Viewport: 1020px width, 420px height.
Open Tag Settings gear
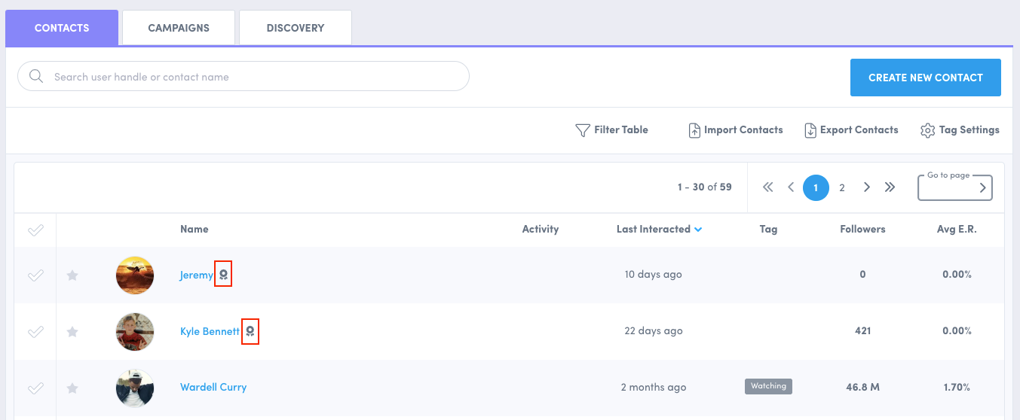pyautogui.click(x=927, y=130)
